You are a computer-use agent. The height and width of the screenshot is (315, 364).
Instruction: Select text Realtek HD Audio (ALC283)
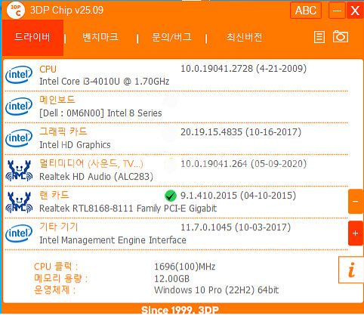[96, 177]
